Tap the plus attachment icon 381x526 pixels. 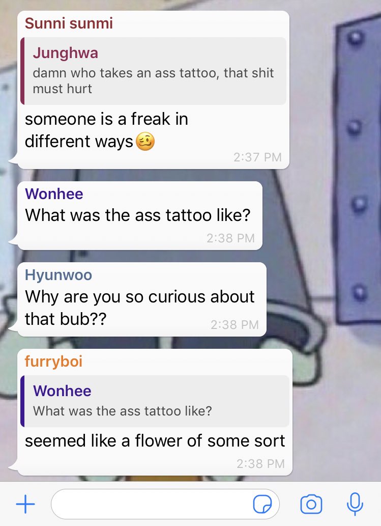tap(25, 504)
